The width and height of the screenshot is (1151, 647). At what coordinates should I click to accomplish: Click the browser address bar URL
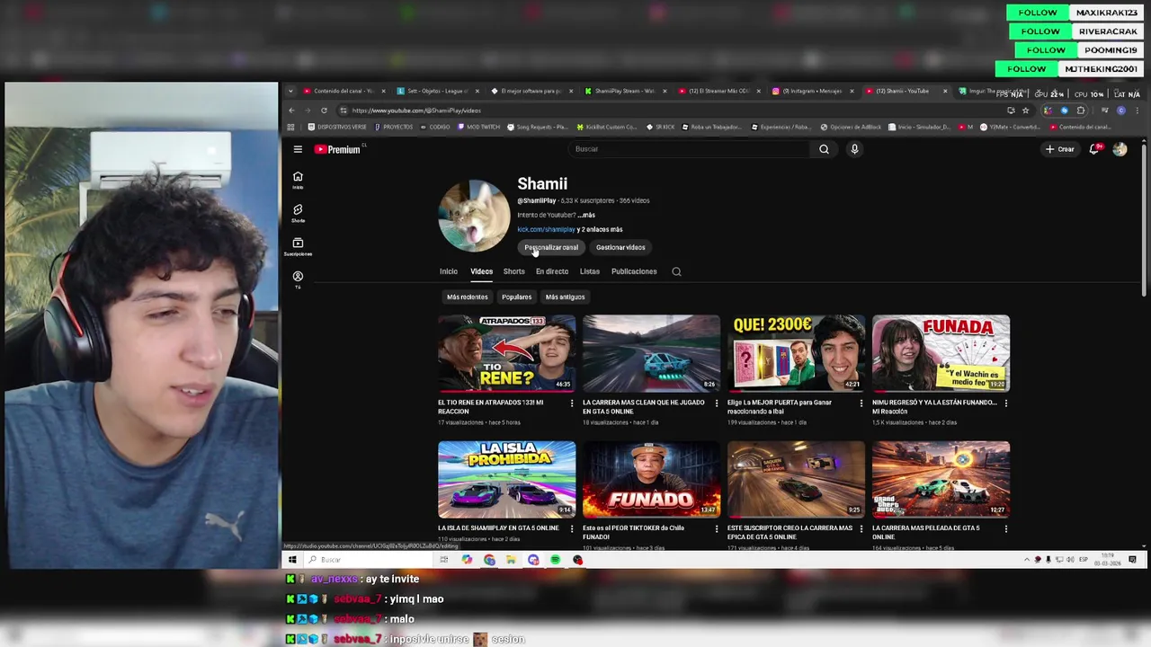416,111
